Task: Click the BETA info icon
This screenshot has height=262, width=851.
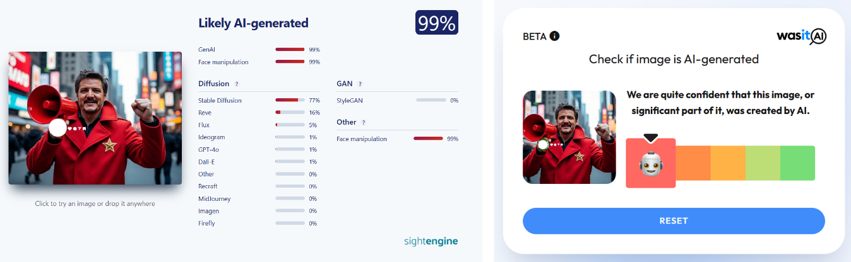Action: 554,36
